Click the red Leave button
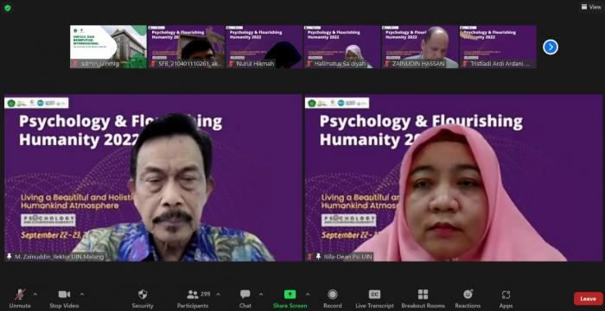The height and width of the screenshot is (311, 605). 588,299
